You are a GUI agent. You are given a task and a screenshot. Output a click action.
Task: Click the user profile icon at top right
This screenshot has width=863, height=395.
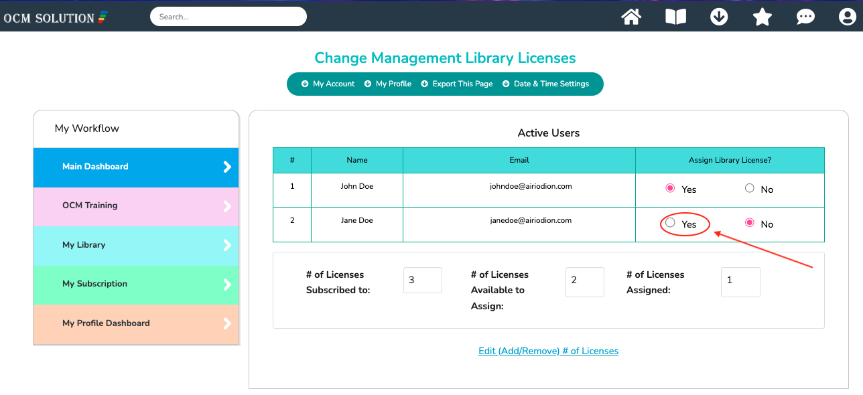[x=847, y=16]
